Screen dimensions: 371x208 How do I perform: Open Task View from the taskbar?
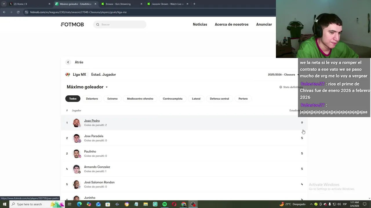point(70,204)
